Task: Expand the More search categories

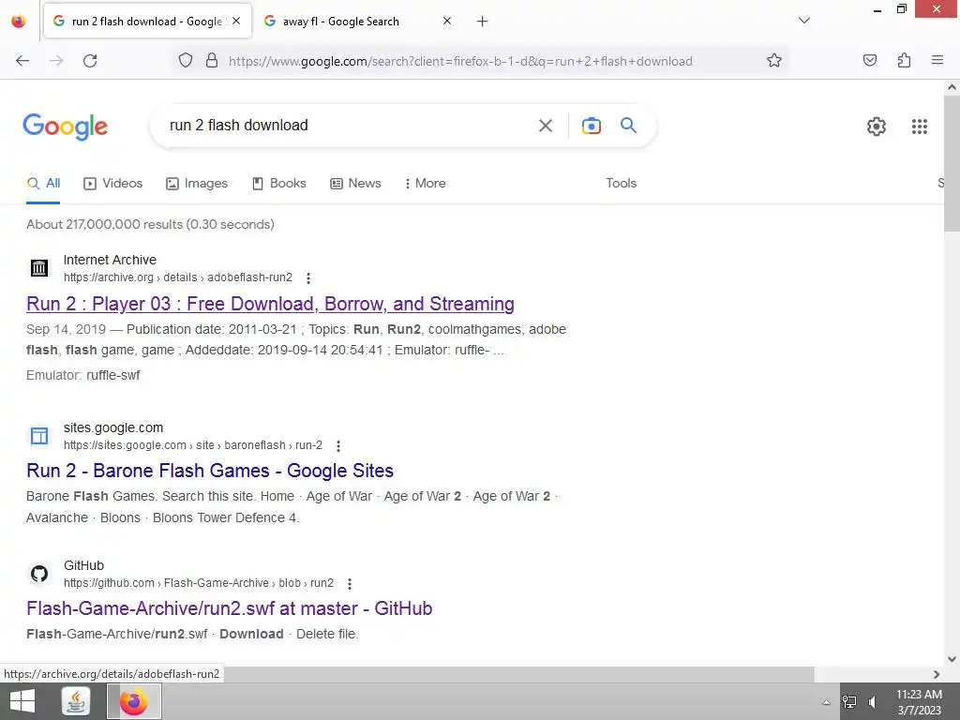Action: pos(425,183)
